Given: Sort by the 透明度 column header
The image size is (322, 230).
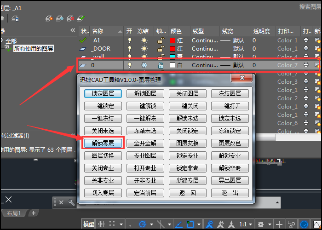Looking at the screenshot, I should click(263, 31).
